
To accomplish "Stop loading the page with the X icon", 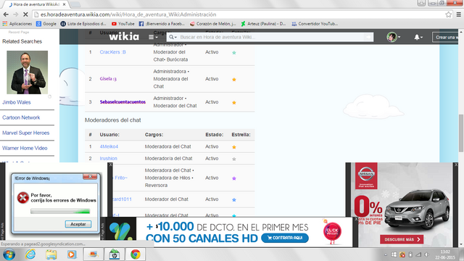I will point(25,14).
